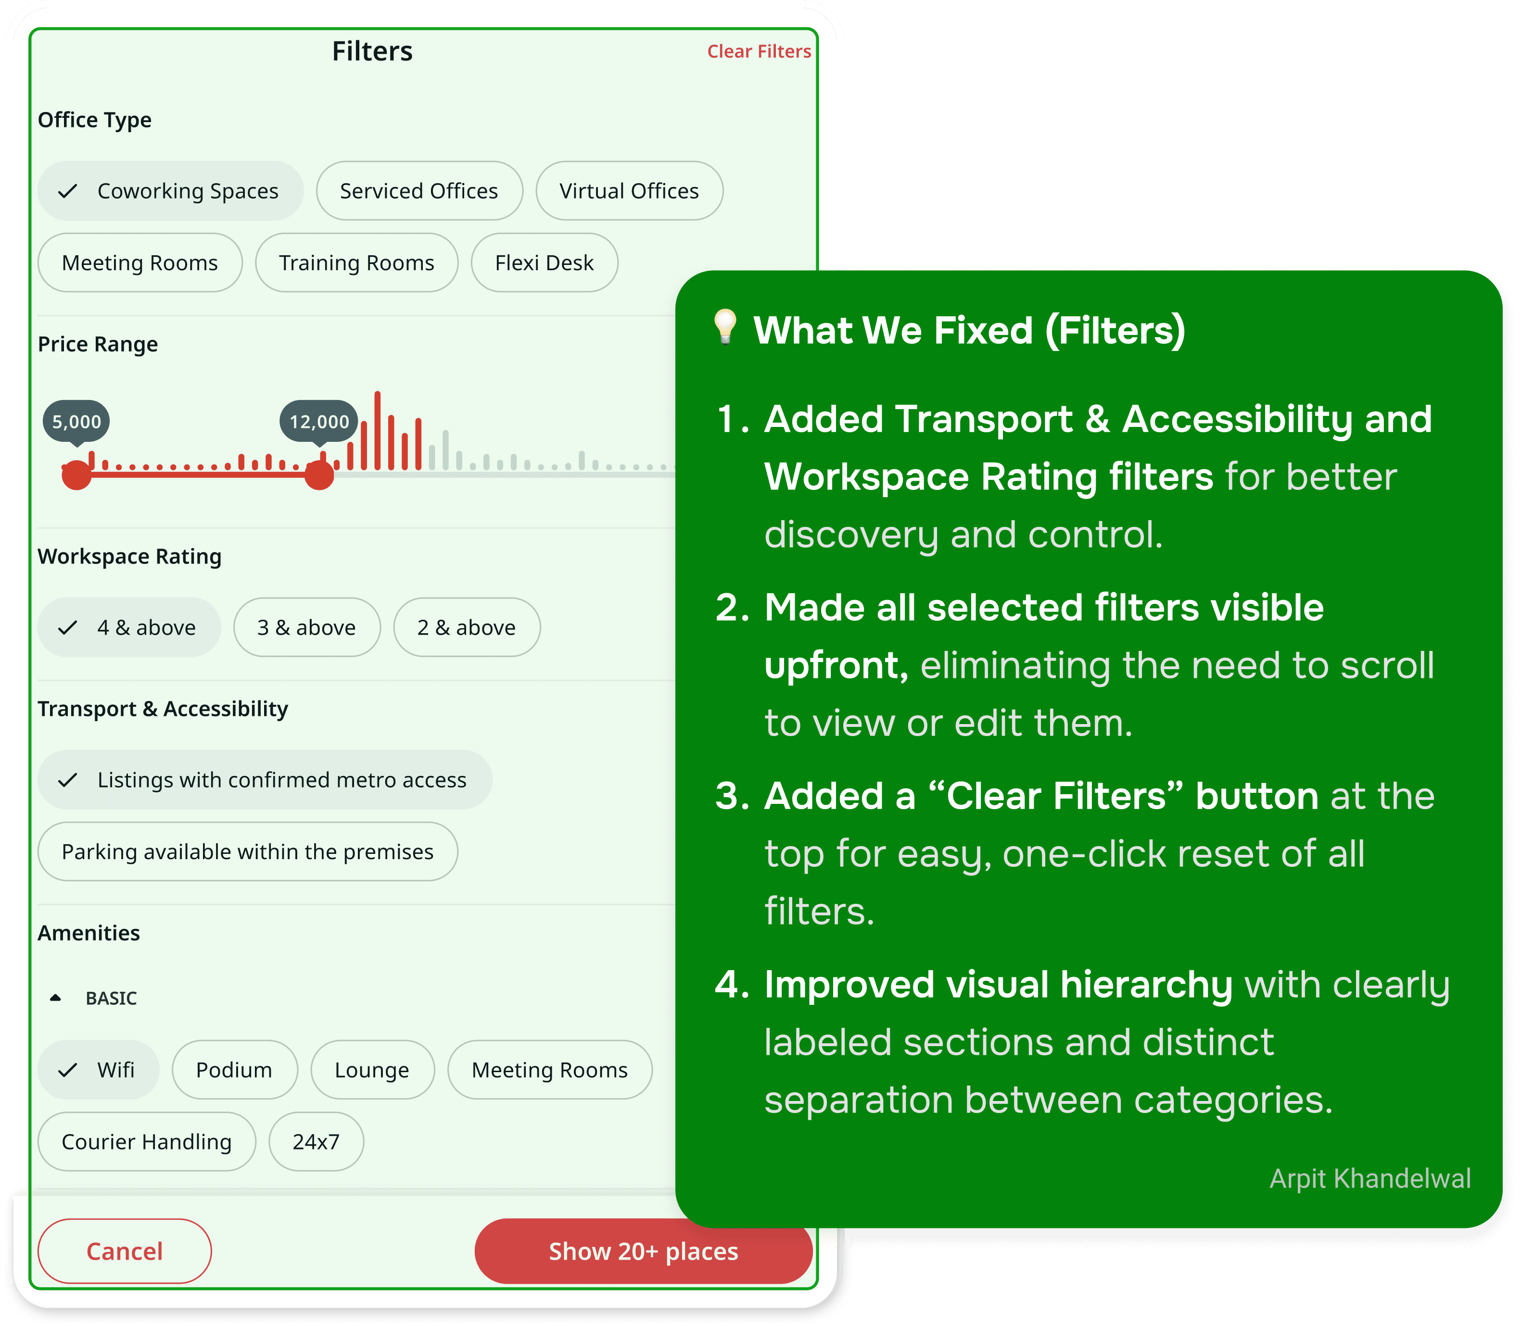Collapse the BASIC amenities section arrow
This screenshot has width=1521, height=1326.
point(55,998)
